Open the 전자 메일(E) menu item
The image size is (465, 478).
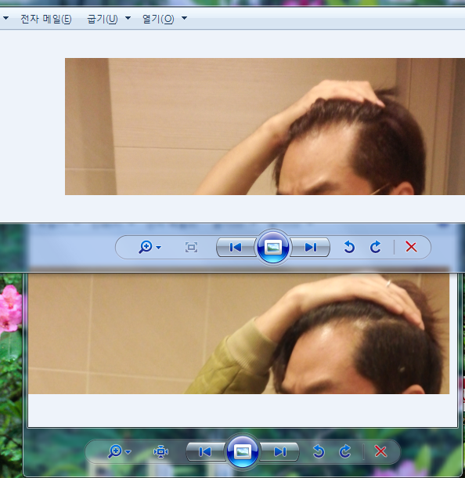pos(46,19)
